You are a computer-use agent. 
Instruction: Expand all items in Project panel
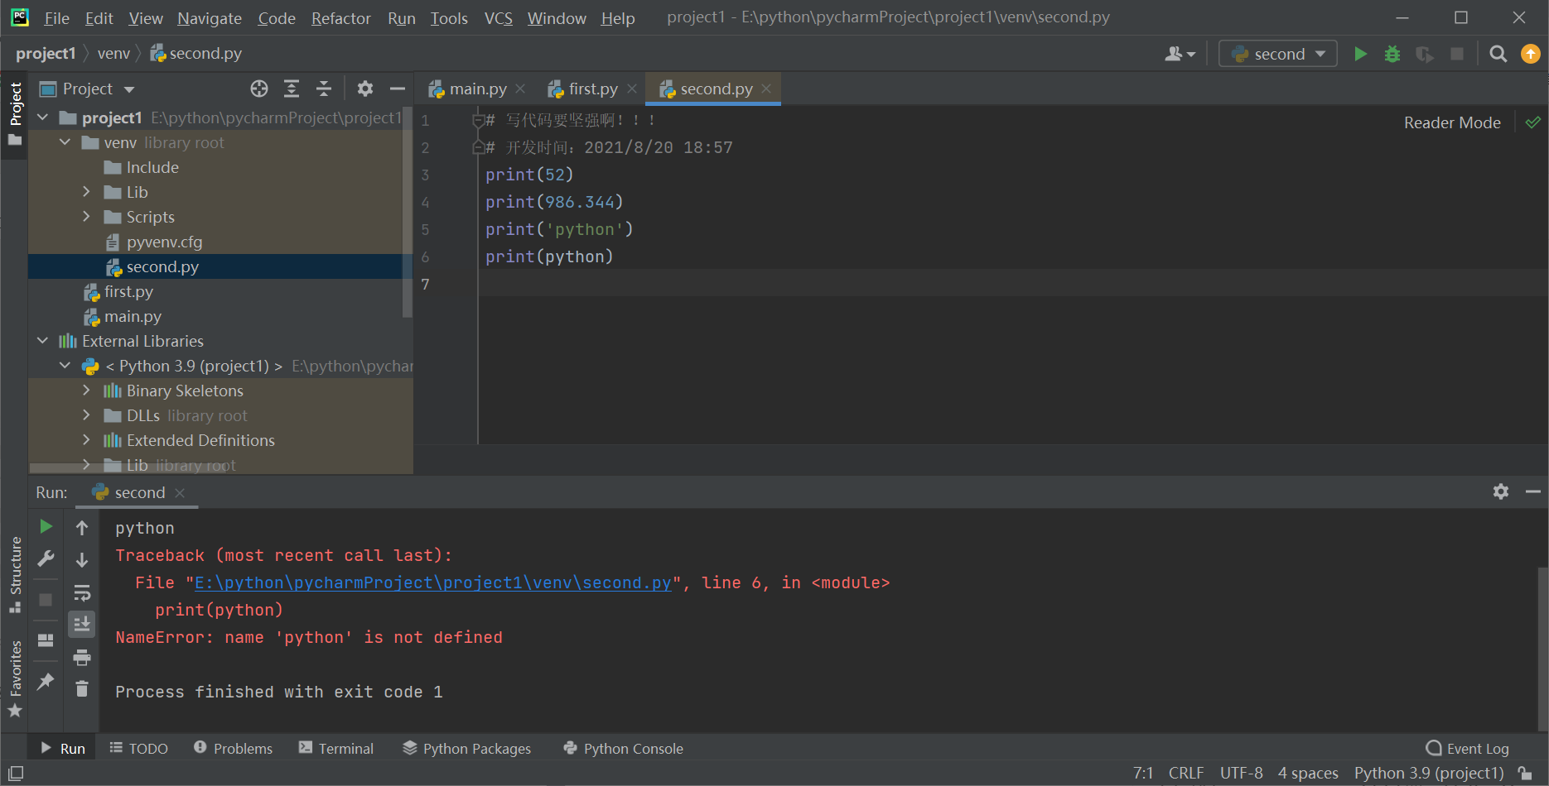click(292, 89)
